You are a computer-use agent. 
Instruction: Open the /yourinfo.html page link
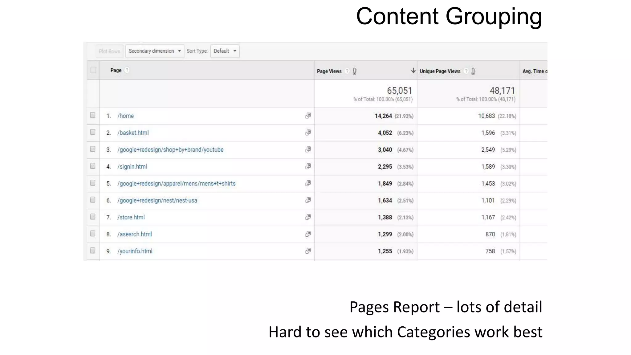pyautogui.click(x=135, y=251)
